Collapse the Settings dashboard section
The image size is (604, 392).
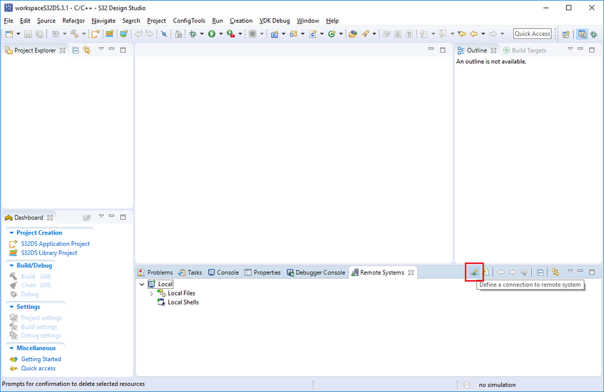(x=11, y=307)
